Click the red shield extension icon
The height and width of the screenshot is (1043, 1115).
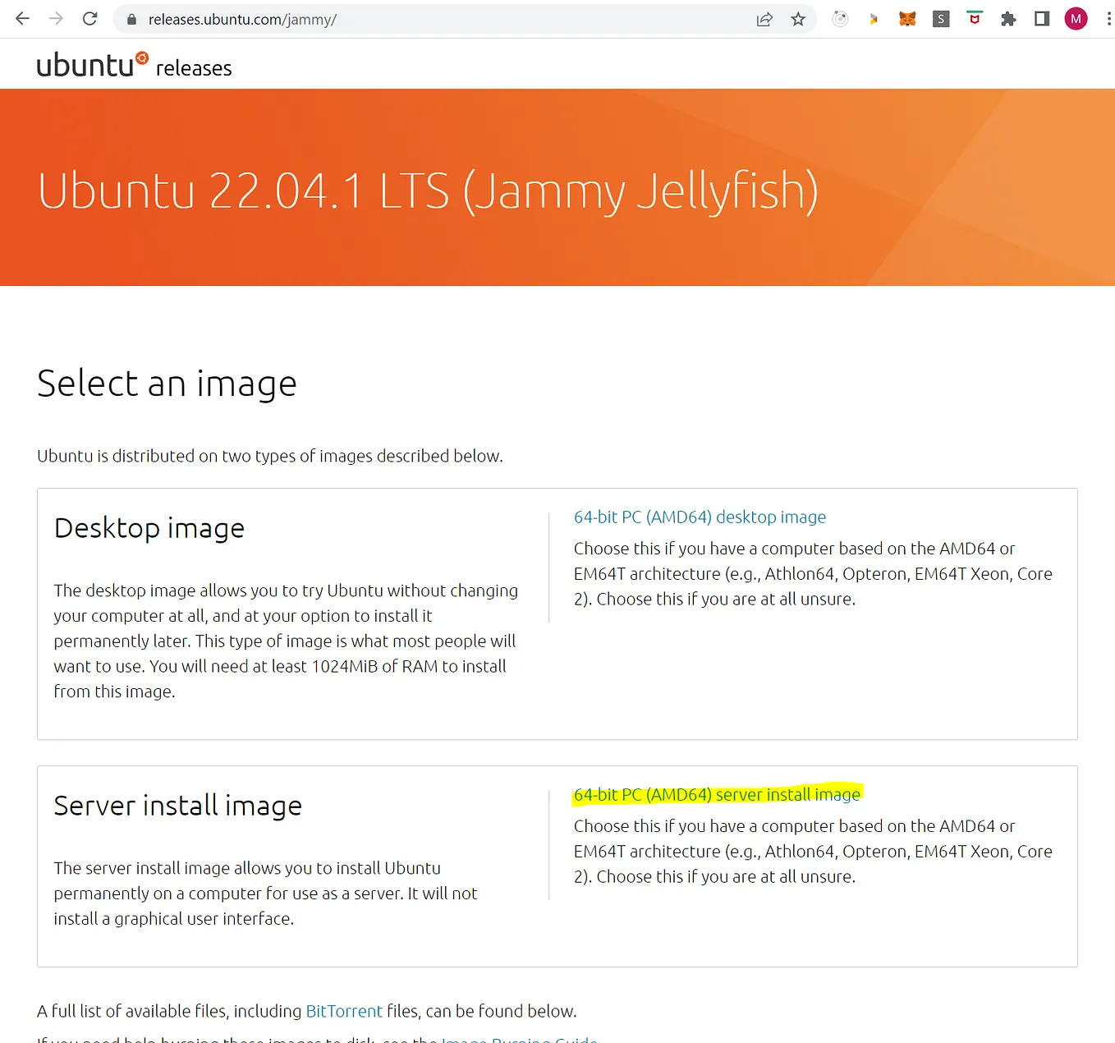(x=974, y=18)
